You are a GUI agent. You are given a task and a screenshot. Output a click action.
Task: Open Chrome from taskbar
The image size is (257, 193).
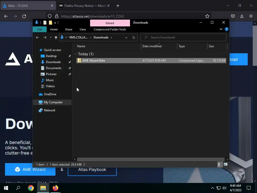31,188
